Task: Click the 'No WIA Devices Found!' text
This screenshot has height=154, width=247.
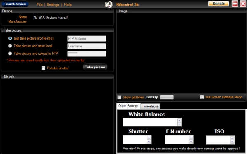Action: coord(50,17)
